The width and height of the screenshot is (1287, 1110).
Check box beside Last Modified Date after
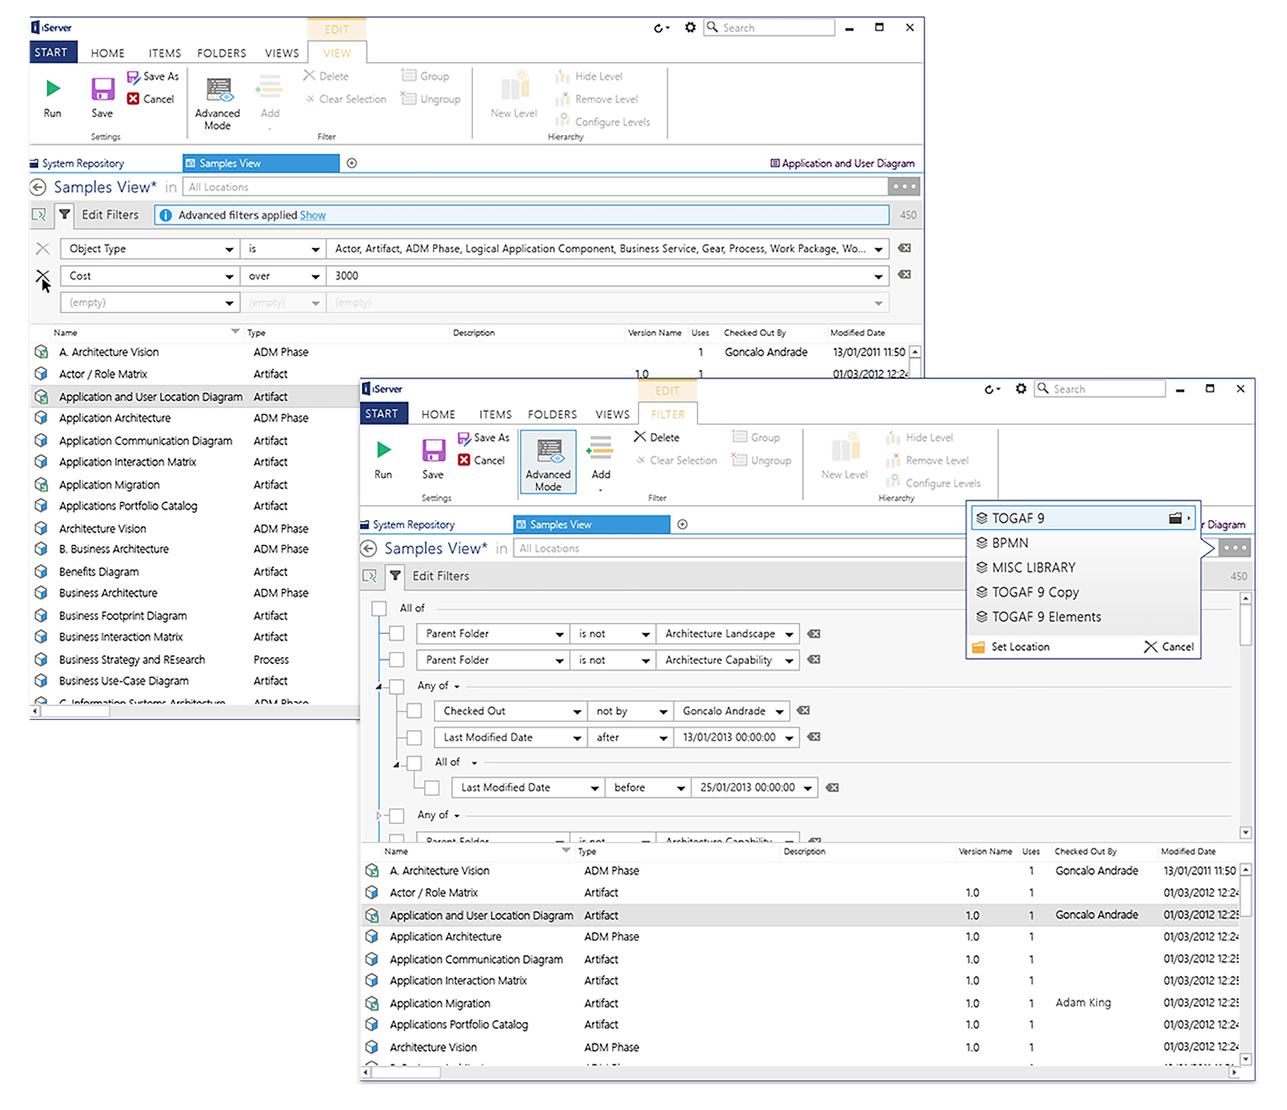pos(414,737)
